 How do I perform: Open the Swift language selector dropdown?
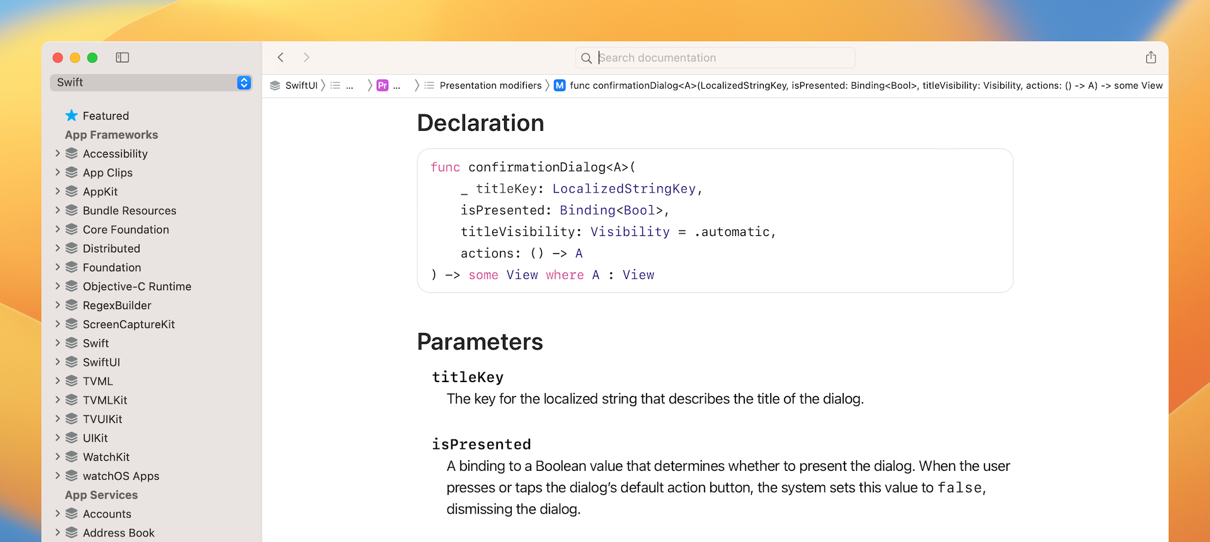point(151,82)
